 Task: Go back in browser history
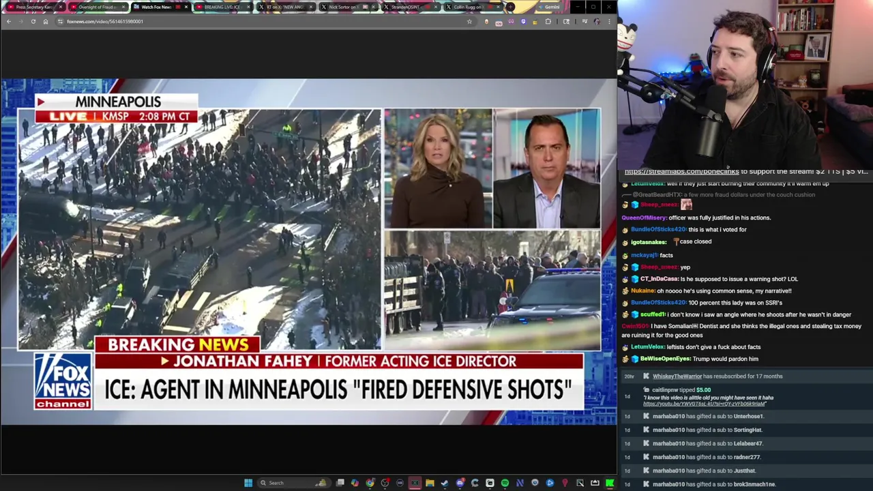click(8, 21)
